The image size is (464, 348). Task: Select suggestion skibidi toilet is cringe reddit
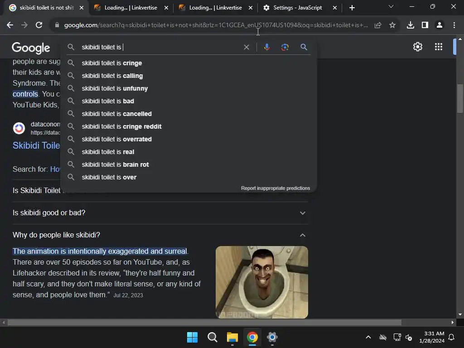click(x=188, y=127)
